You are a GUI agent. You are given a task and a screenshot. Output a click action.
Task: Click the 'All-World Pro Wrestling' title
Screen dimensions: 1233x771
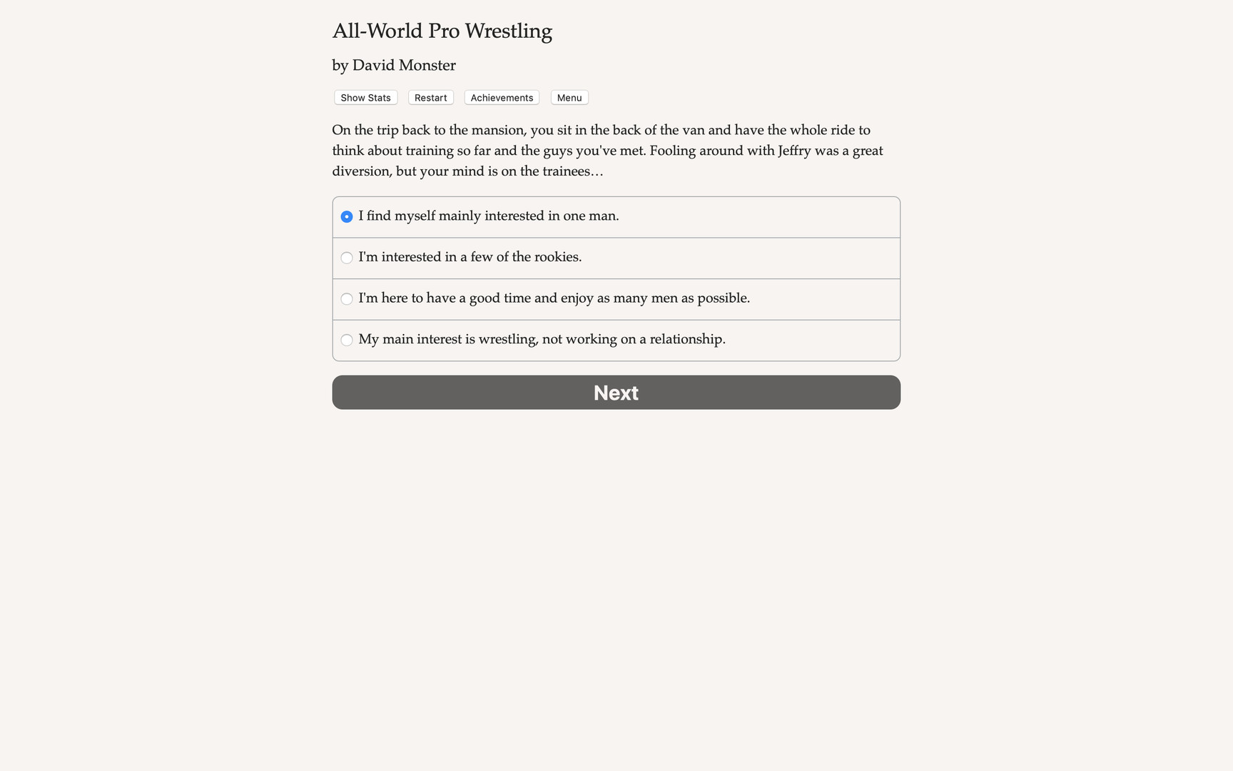[x=442, y=31]
